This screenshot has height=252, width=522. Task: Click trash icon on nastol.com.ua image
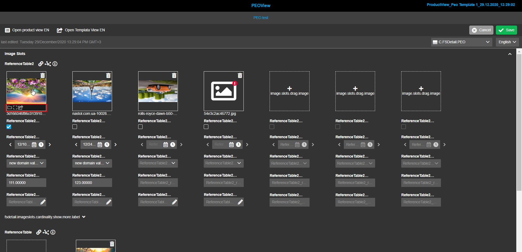(108, 76)
